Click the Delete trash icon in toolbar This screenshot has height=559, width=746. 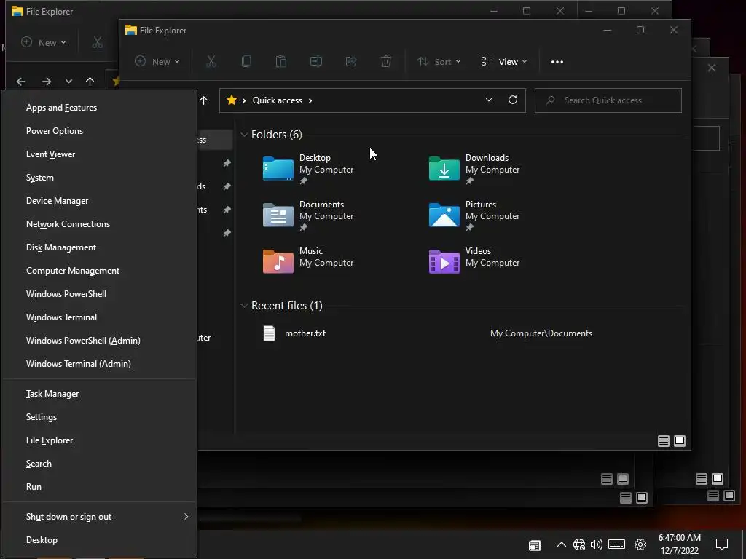386,61
